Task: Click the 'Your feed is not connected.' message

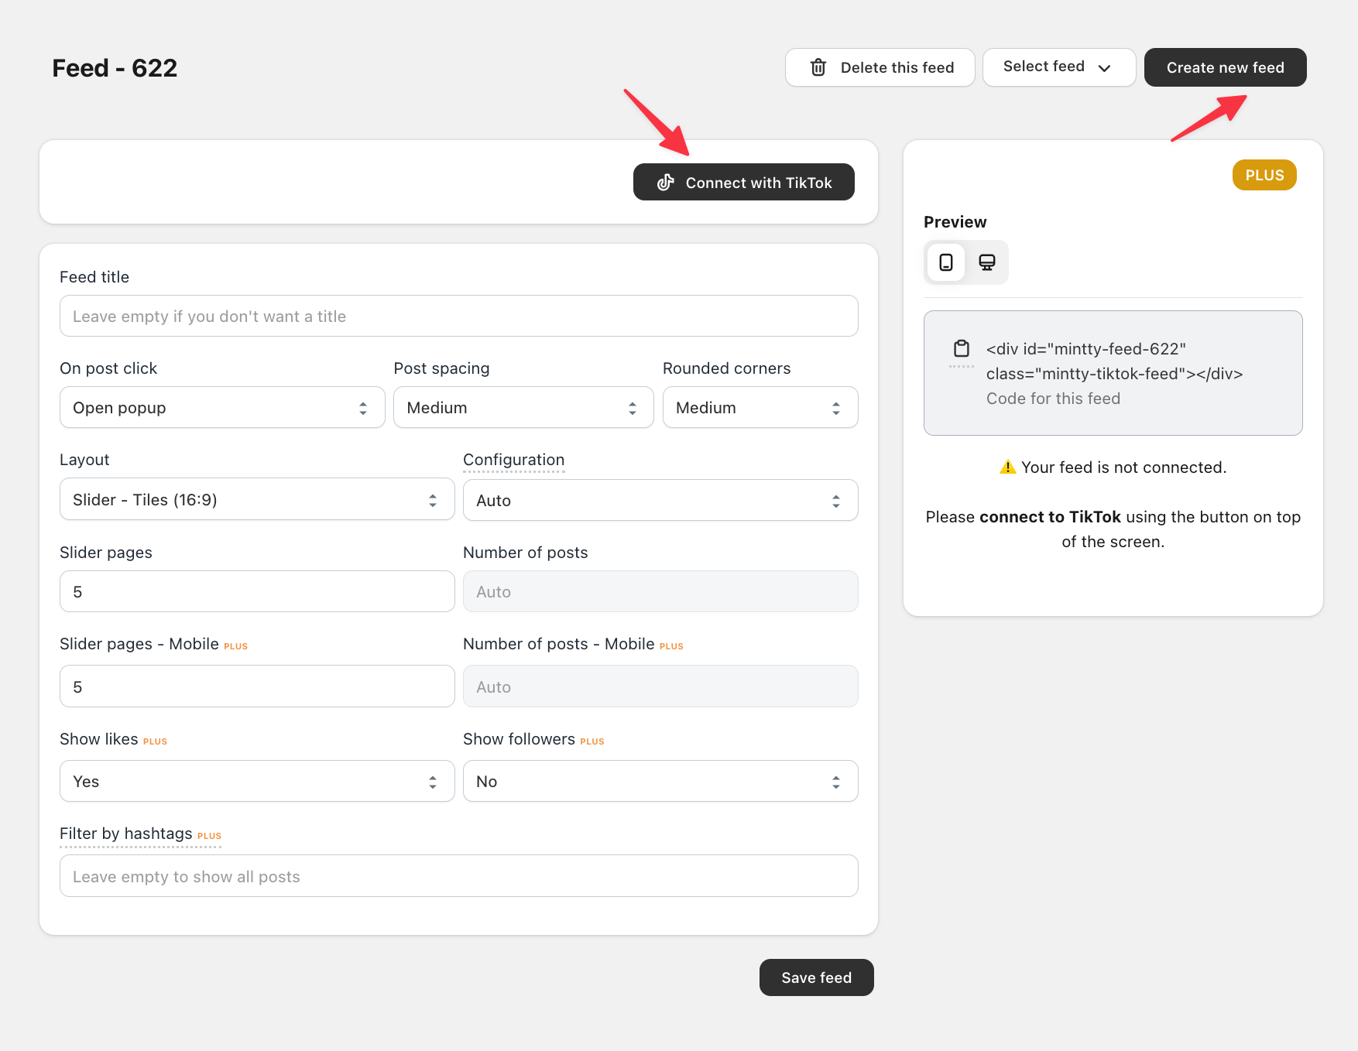Action: tap(1123, 467)
